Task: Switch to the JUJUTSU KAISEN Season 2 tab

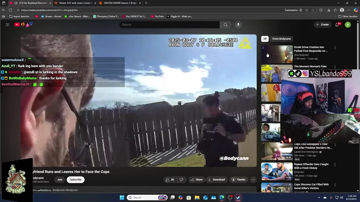Action: (120, 3)
